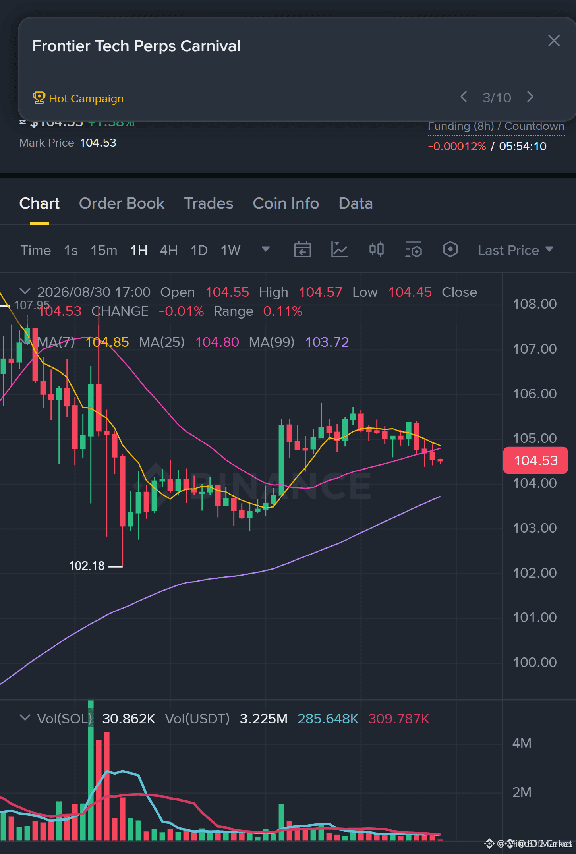576x854 pixels.
Task: Click the red 104.53 price marker
Action: (x=535, y=460)
